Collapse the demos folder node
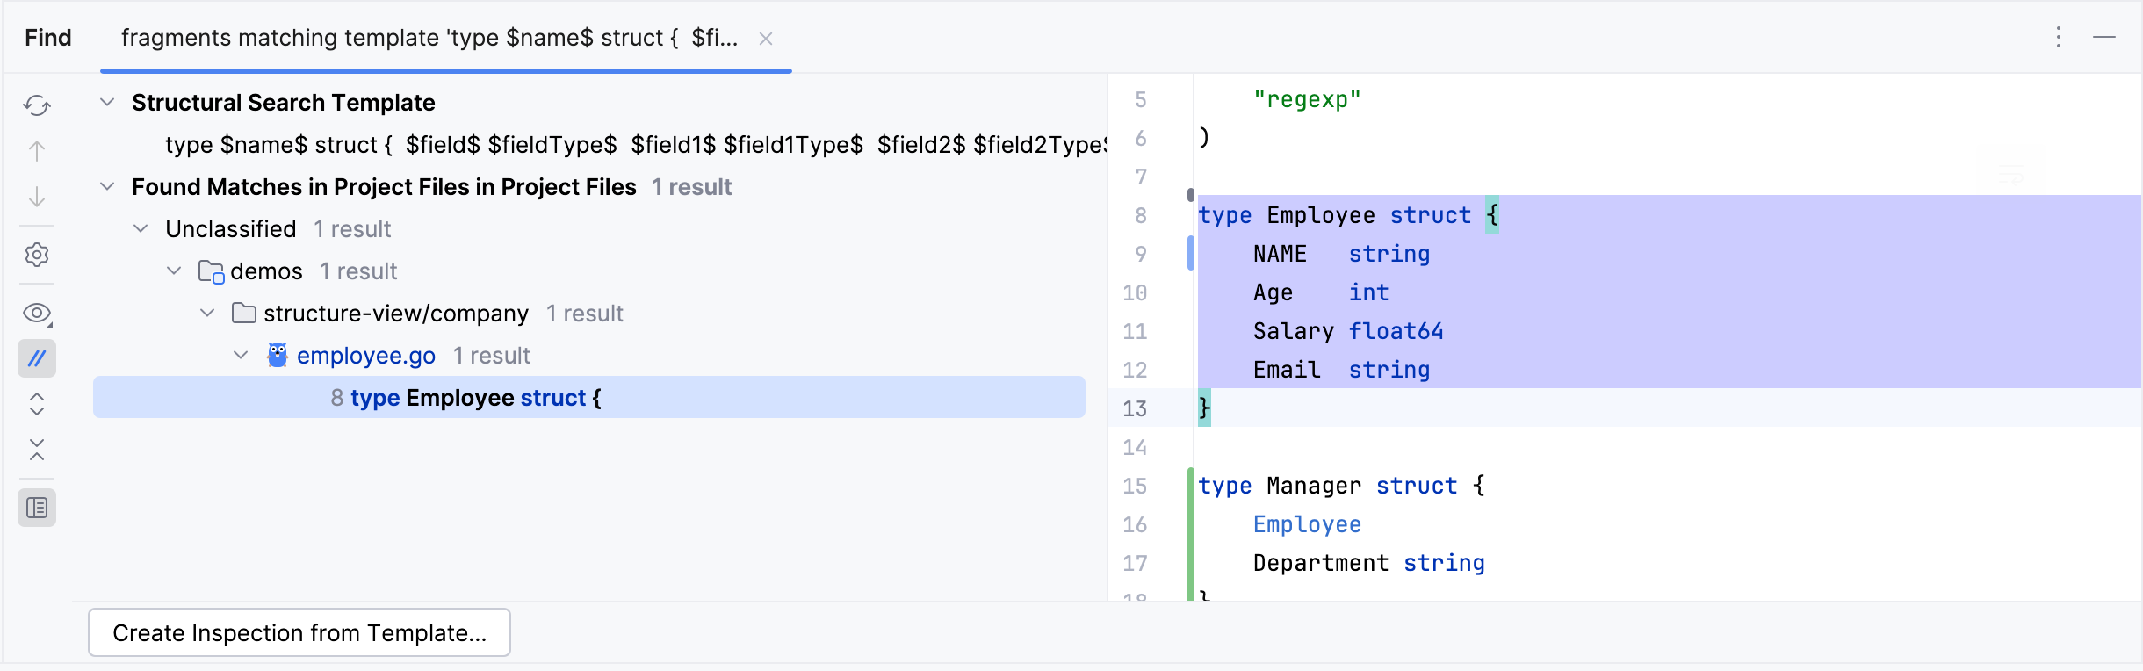The width and height of the screenshot is (2143, 671). pos(174,271)
